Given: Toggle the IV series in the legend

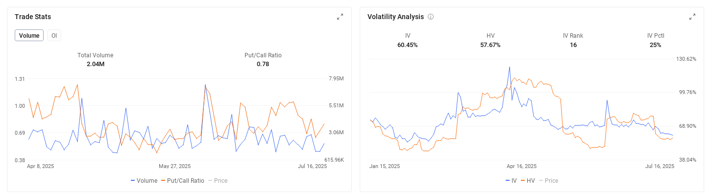Looking at the screenshot, I should pyautogui.click(x=511, y=180).
